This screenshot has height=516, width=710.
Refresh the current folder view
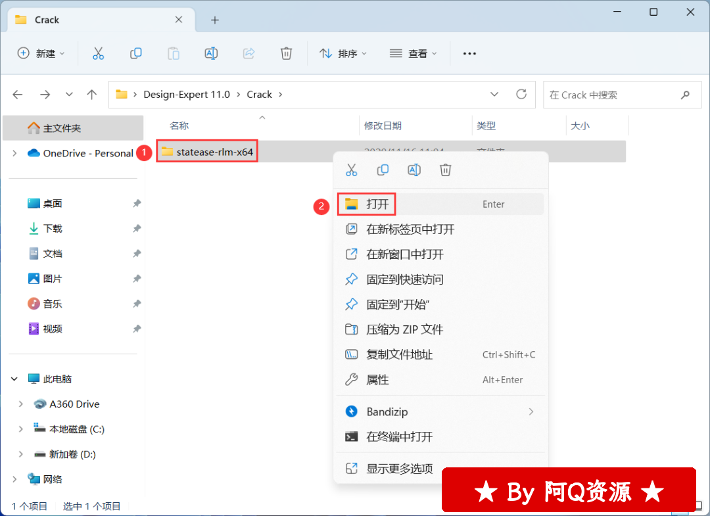pyautogui.click(x=521, y=94)
